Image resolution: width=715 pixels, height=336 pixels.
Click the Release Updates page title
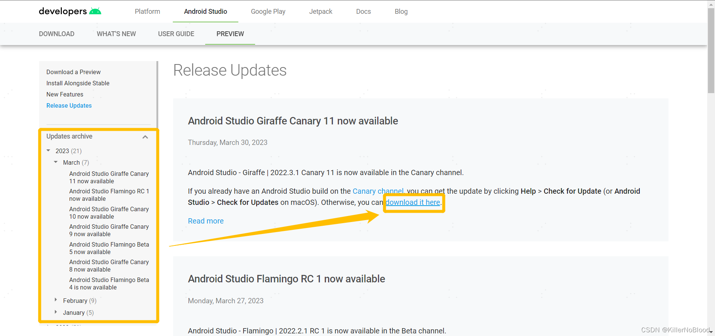[x=230, y=70]
